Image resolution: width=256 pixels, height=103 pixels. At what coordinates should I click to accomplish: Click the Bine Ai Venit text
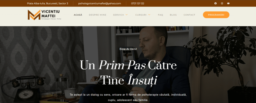coord(128,49)
